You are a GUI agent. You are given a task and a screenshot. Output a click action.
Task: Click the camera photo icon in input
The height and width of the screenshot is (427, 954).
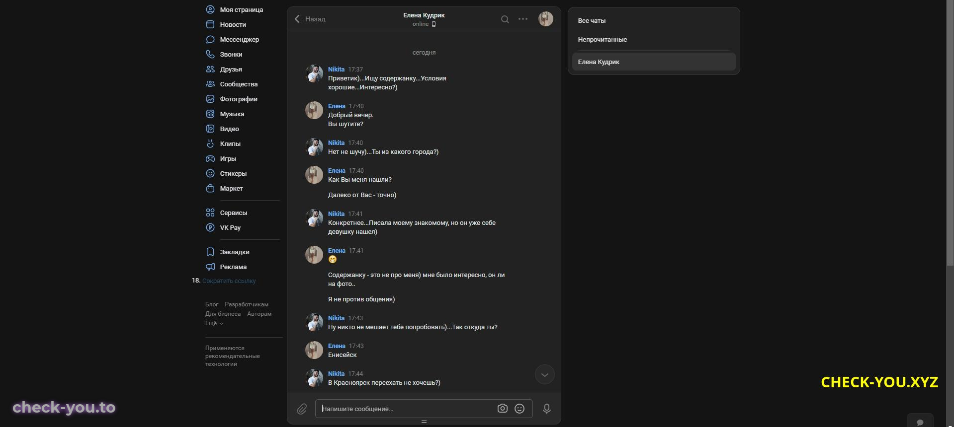tap(503, 409)
